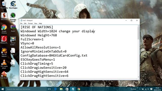Image resolution: width=162 pixels, height=91 pixels.
Task: Open File Explorer from the taskbar
Action: [61, 89]
